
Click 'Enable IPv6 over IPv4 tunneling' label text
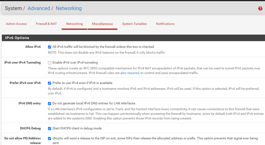pos(75,63)
